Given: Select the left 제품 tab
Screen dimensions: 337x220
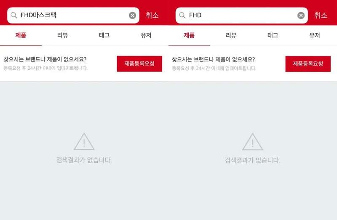Looking at the screenshot, I should pyautogui.click(x=21, y=35).
